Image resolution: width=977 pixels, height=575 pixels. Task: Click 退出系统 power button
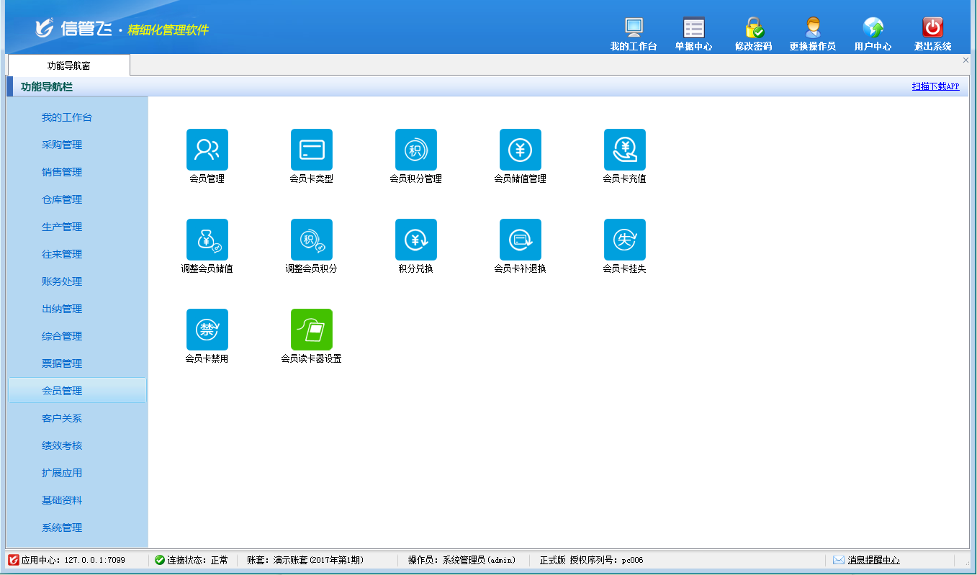click(x=932, y=34)
